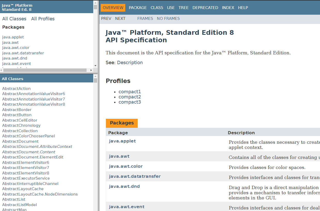
Task: Open AbstractDocument.Content interface
Action: pos(29,152)
